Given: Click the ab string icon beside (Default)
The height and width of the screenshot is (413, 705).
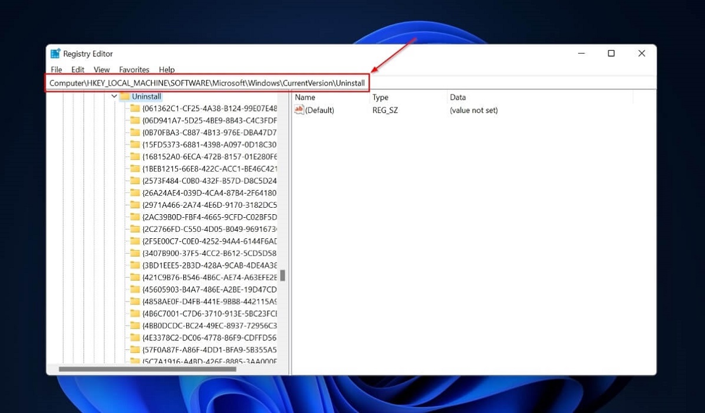Looking at the screenshot, I should pos(298,110).
